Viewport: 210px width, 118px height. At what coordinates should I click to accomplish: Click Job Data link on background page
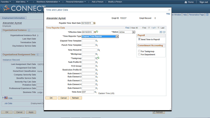pos(8,104)
